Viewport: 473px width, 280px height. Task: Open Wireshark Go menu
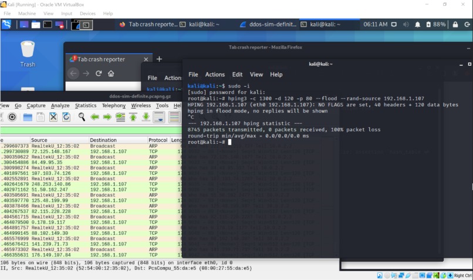click(x=18, y=106)
